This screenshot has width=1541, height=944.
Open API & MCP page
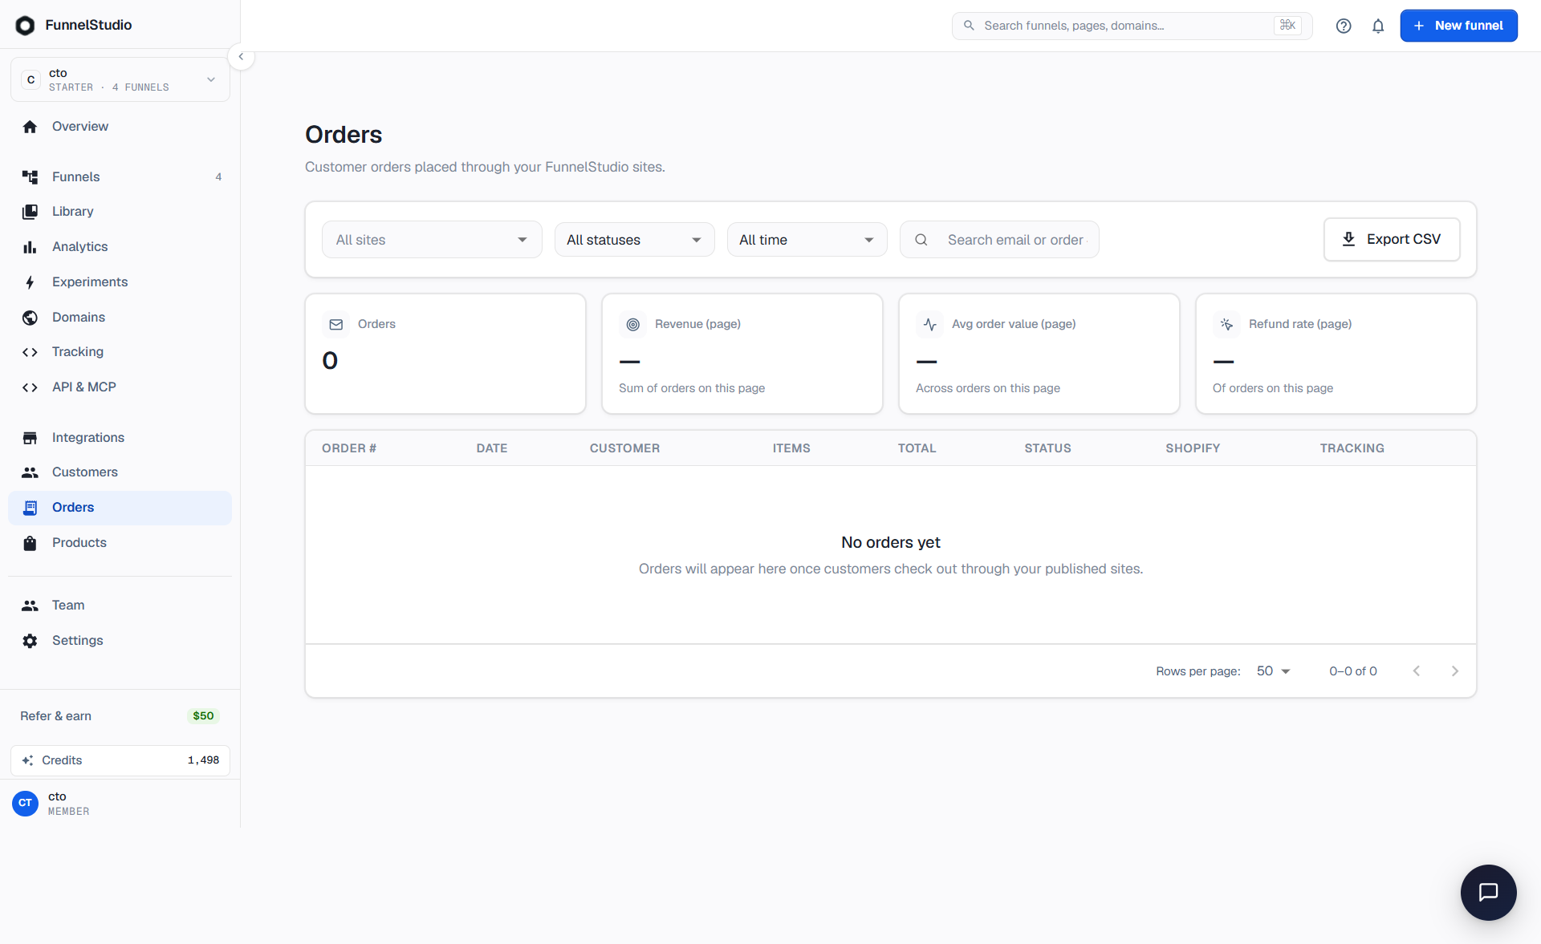click(120, 387)
